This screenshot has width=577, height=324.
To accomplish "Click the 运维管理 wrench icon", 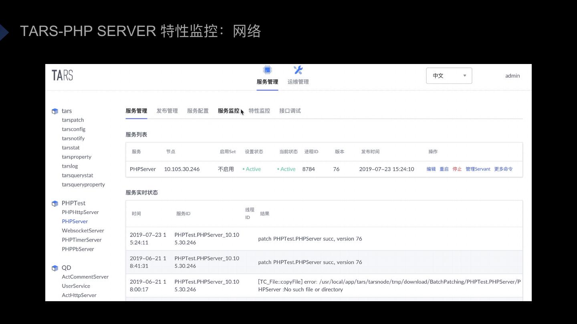I will point(298,70).
